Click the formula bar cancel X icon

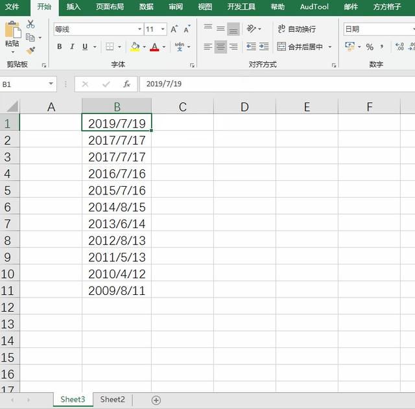coord(85,84)
